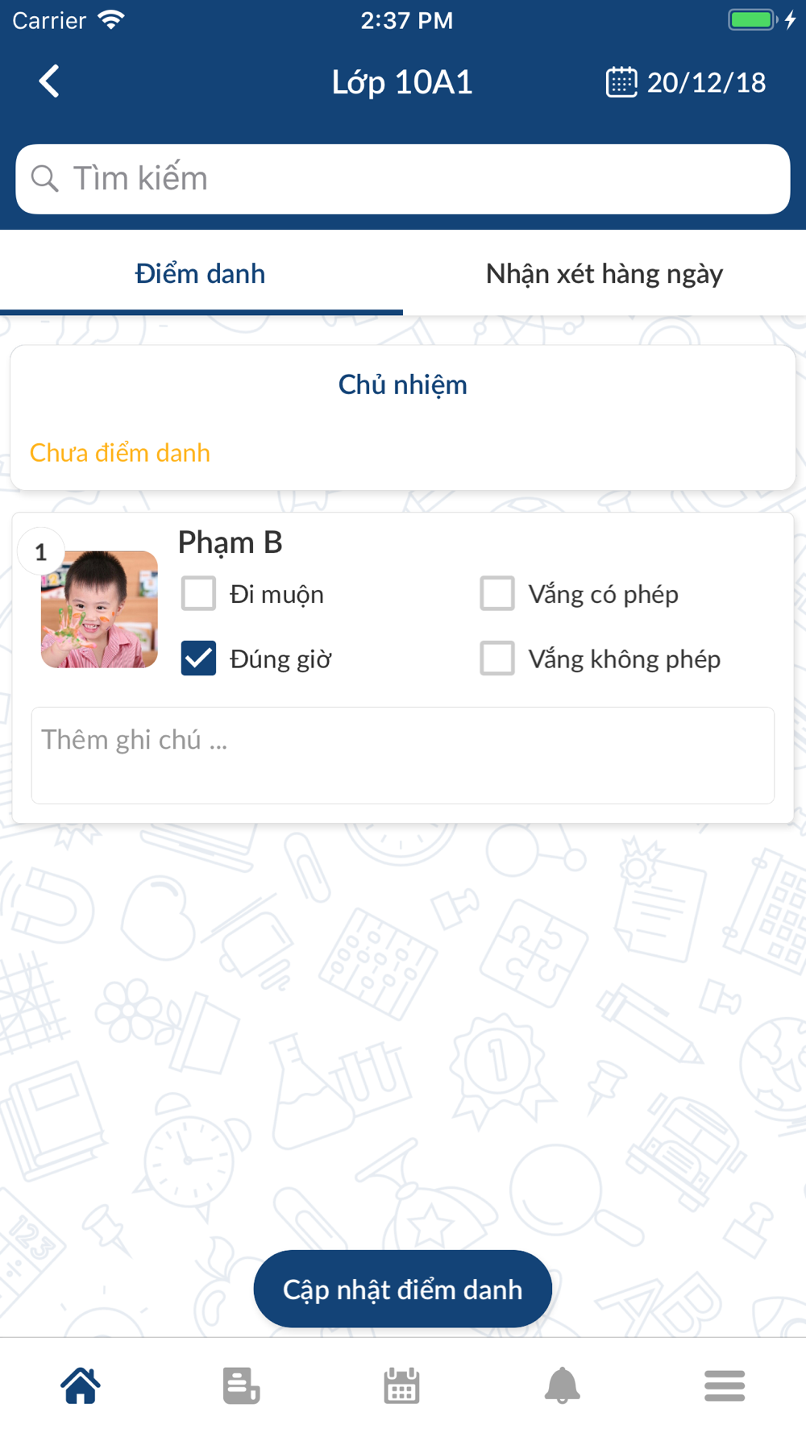806x1433 pixels.
Task: Click the Chưa điểm danh status text
Action: point(120,453)
